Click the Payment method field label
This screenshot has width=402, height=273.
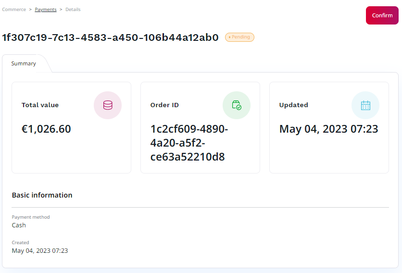[31, 217]
